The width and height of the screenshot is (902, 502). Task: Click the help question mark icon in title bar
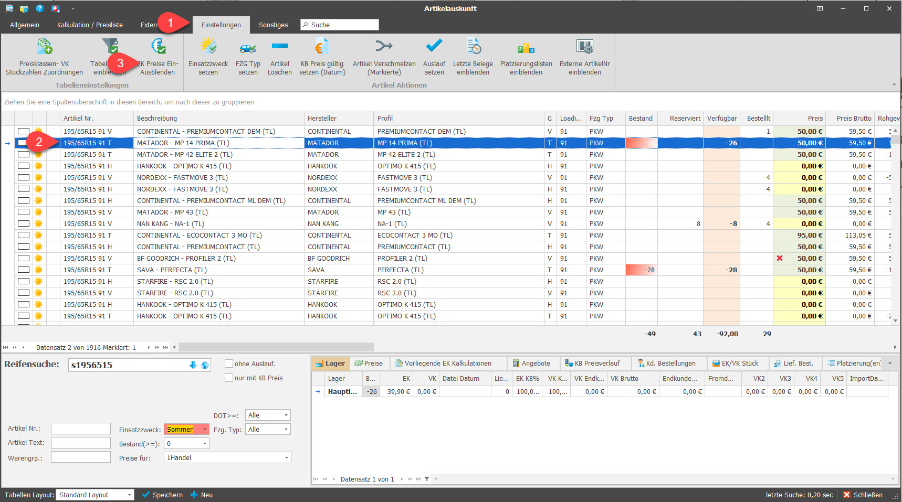[40, 8]
